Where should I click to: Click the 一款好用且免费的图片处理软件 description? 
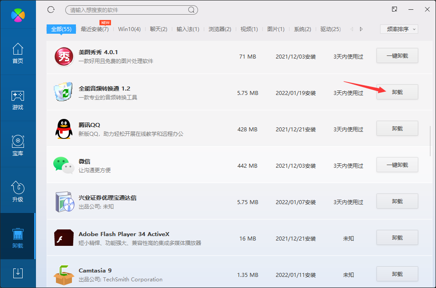point(116,61)
